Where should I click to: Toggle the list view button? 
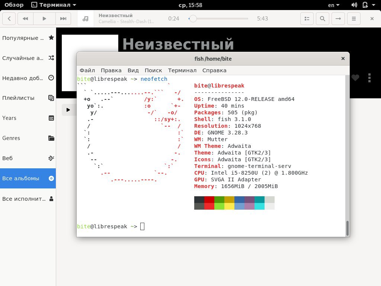coord(307,19)
